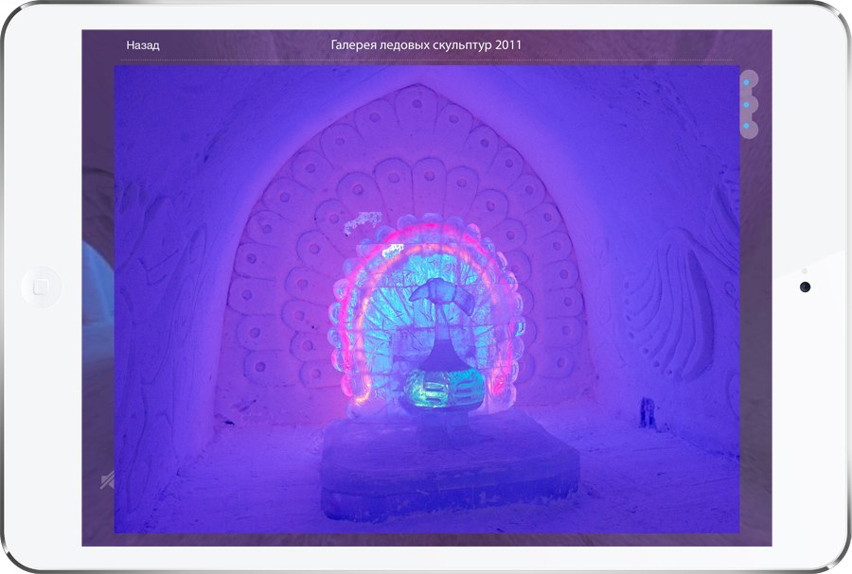Toggle the muted speaker sound icon
This screenshot has width=852, height=574.
tap(105, 481)
